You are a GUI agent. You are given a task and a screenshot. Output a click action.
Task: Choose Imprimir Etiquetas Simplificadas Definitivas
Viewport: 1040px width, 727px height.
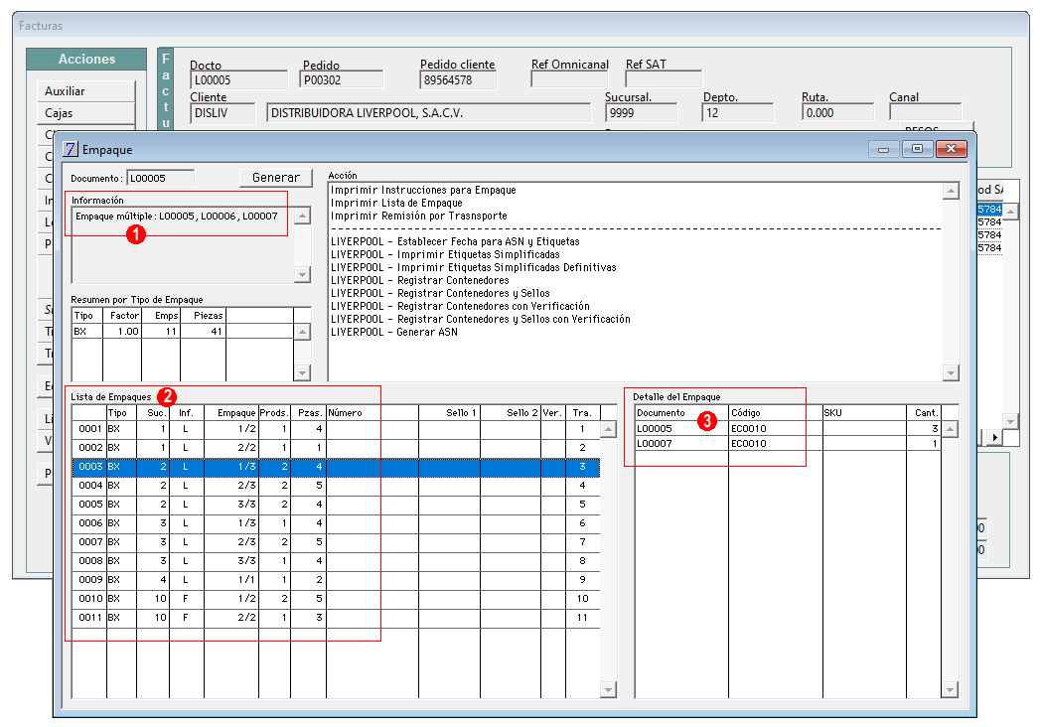(474, 267)
